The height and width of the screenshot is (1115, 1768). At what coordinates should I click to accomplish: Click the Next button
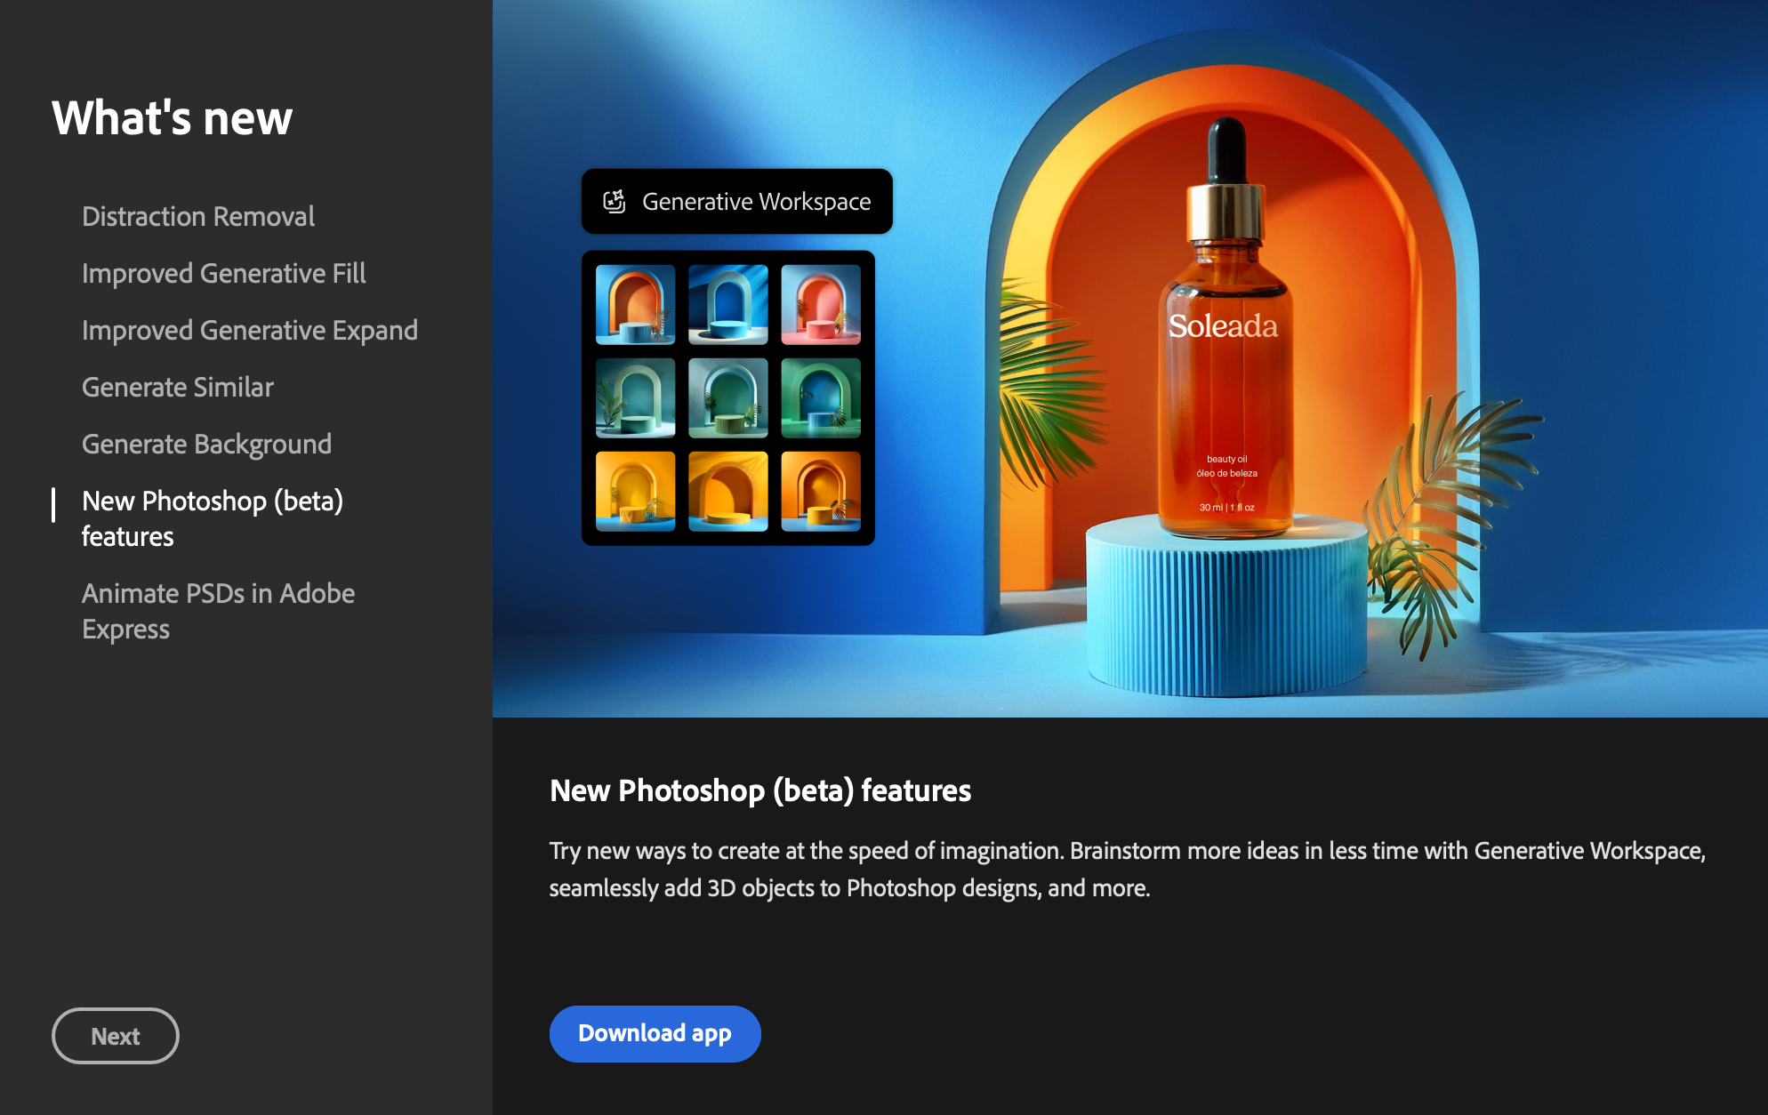(116, 1036)
